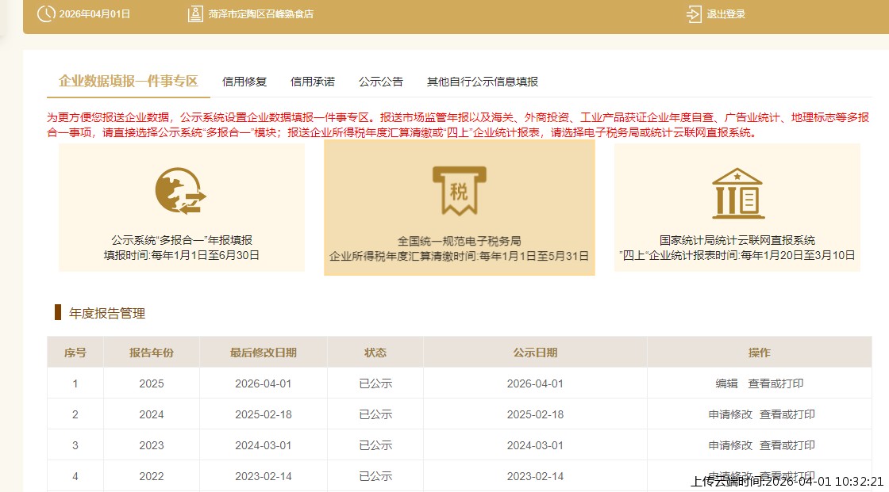Open the 其他自行公示信息填报 tab
This screenshot has height=492, width=889.
(x=482, y=82)
